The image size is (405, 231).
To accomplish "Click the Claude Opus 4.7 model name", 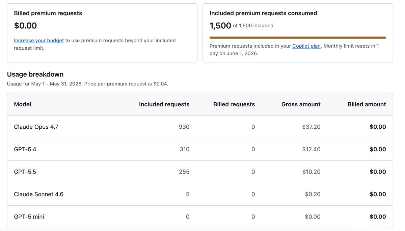I will tap(36, 127).
